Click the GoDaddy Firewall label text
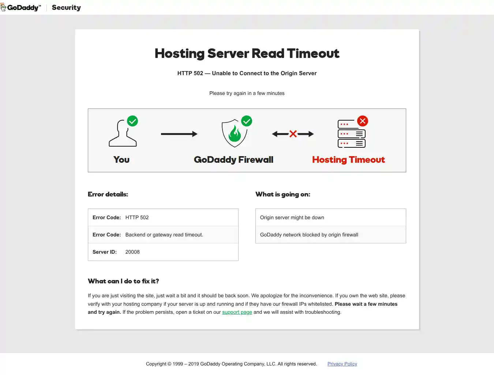Screen dimensions: 494x375 [x=233, y=159]
